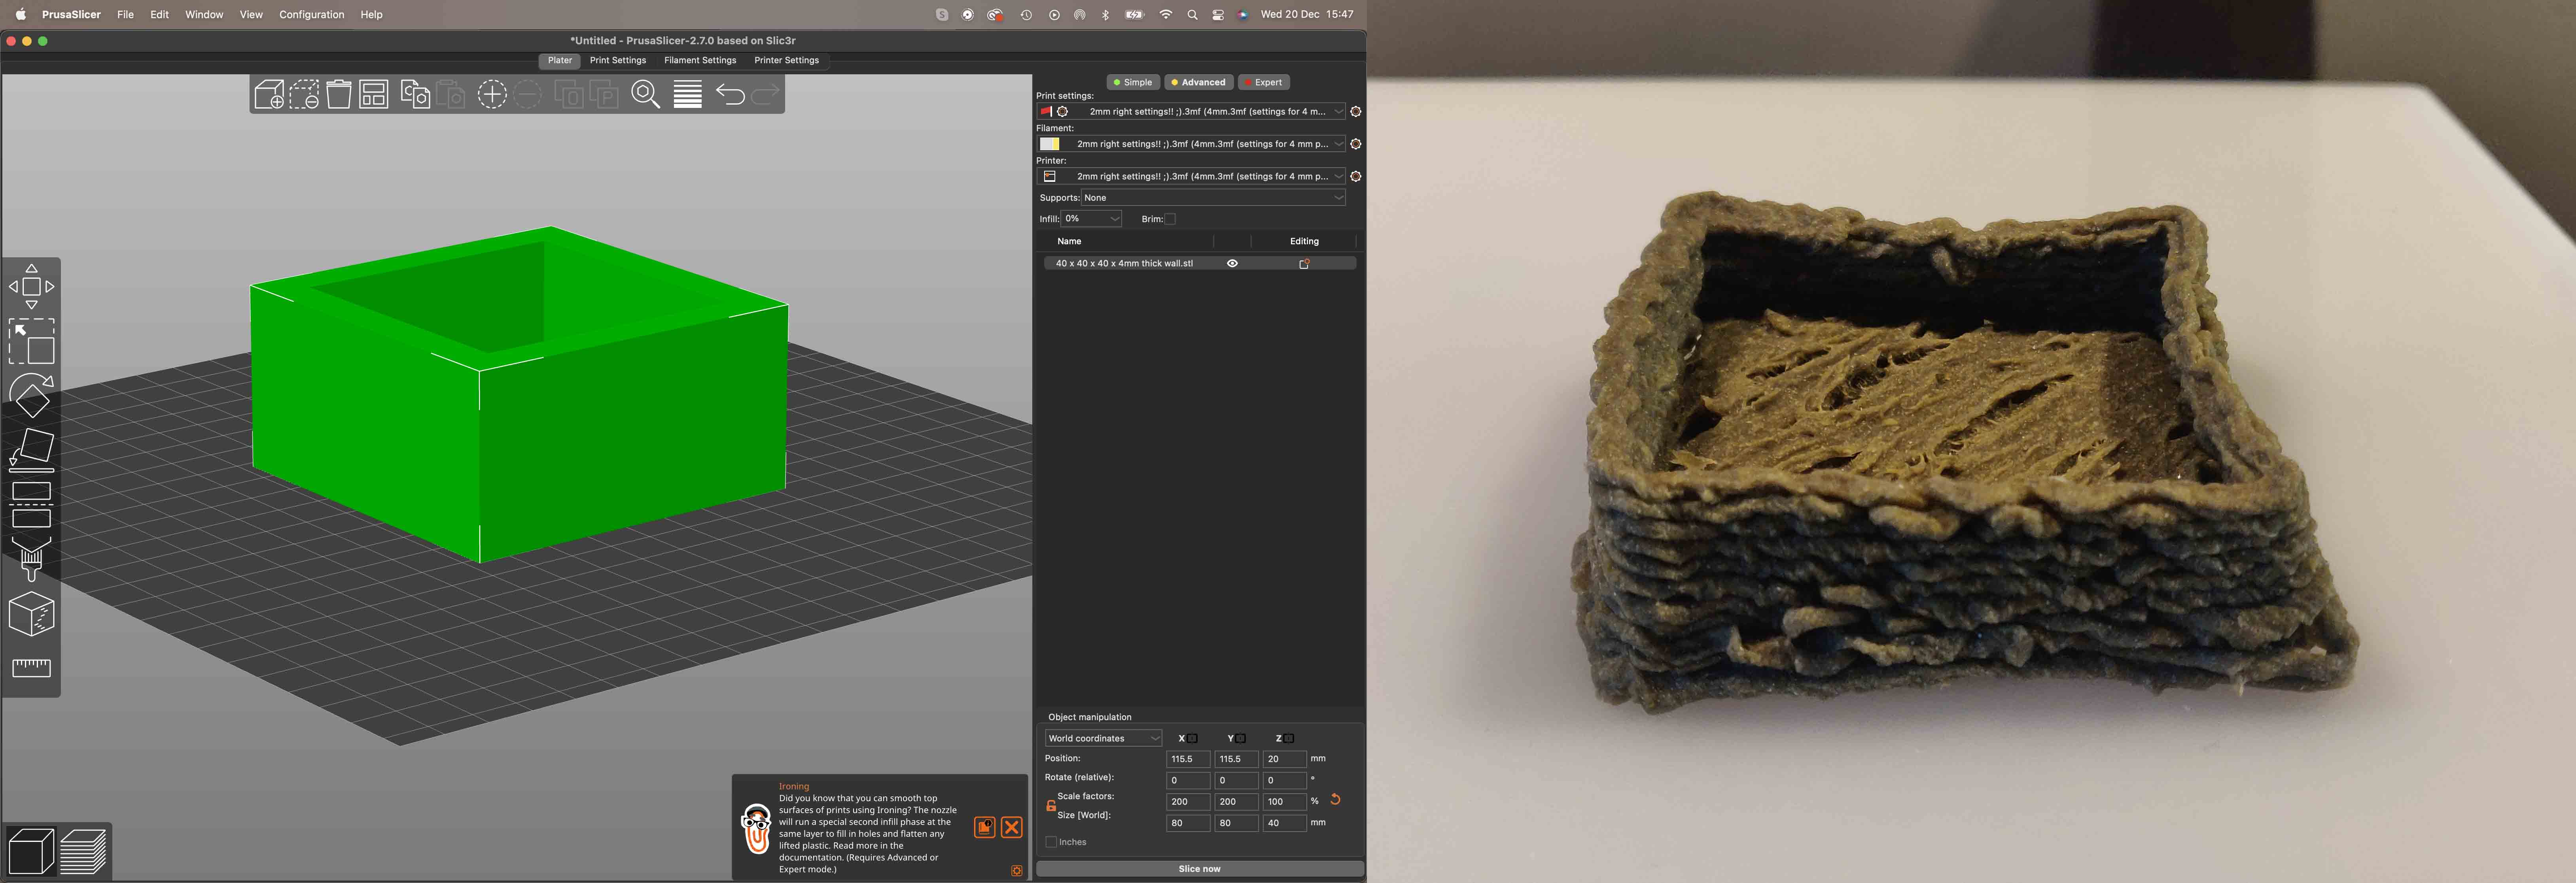Open the Window menu
Screen dimensions: 2576x883
[204, 15]
